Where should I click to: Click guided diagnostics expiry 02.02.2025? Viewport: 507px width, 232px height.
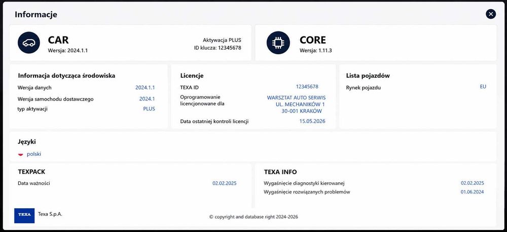tap(473, 183)
